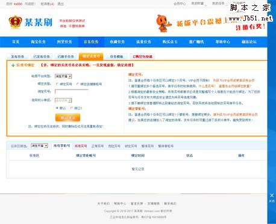Open the 关于我们 footer link

coord(104,204)
